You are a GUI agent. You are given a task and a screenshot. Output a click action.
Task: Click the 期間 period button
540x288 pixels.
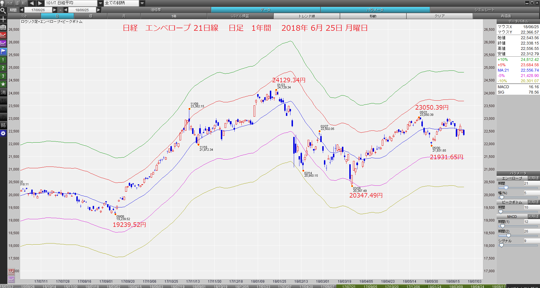13,10
